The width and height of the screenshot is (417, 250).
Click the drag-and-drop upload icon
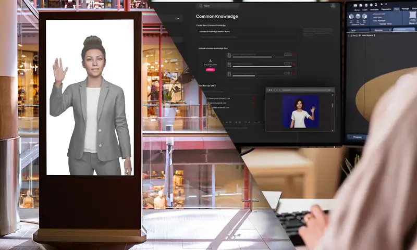click(x=210, y=60)
